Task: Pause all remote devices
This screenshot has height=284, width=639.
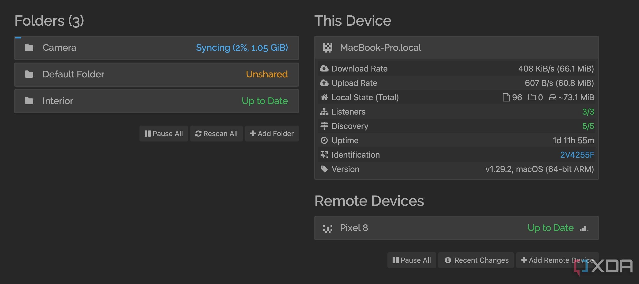Action: click(x=412, y=260)
